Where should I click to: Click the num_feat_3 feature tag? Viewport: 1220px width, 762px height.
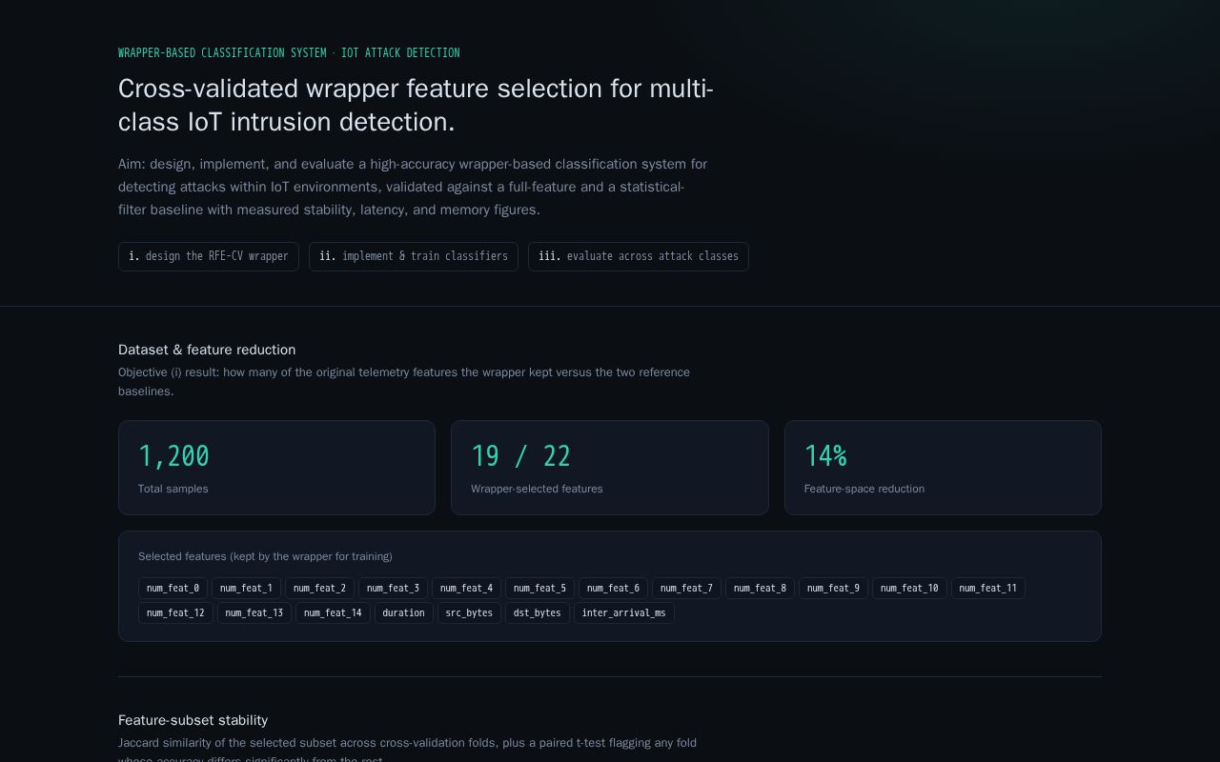pos(393,588)
